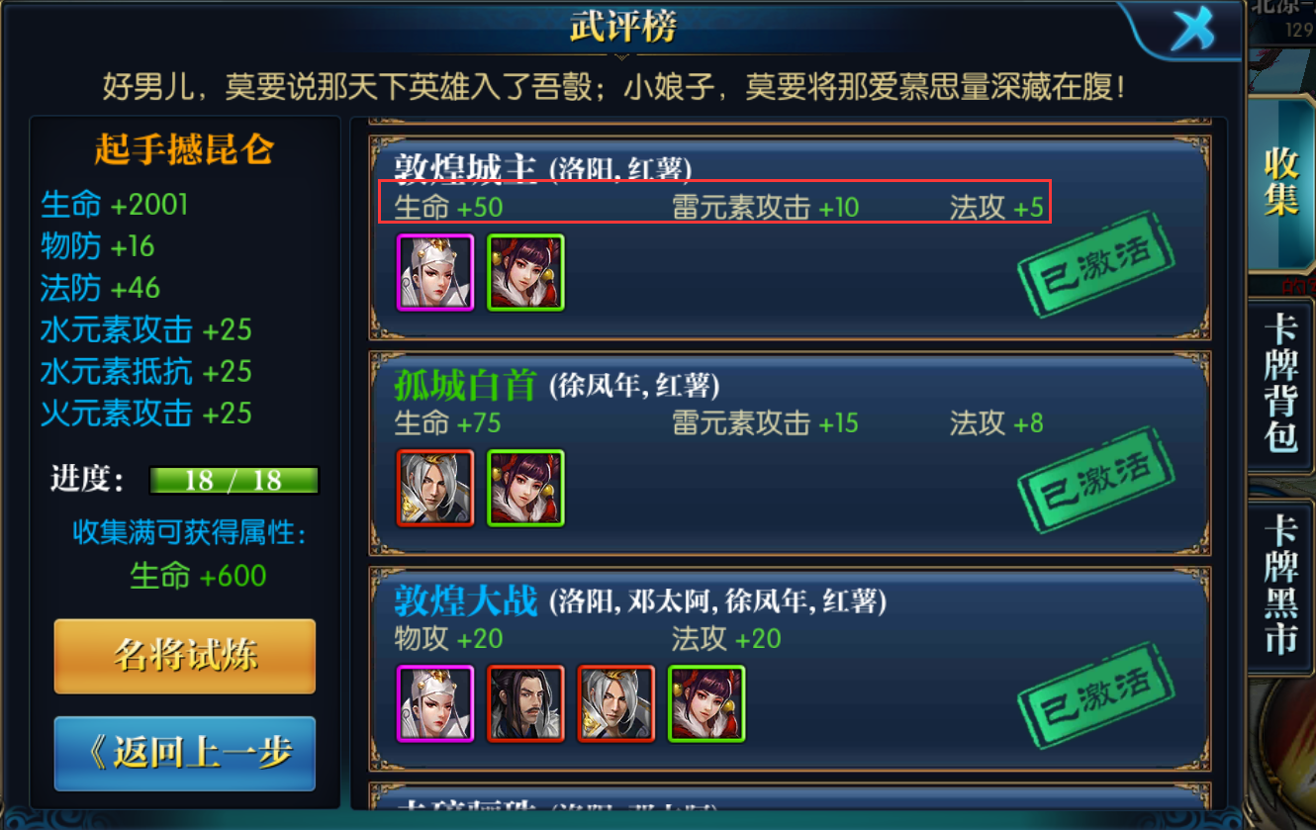
Task: Select 洛阳 portrait in 敦煌大战 set
Action: pos(435,703)
